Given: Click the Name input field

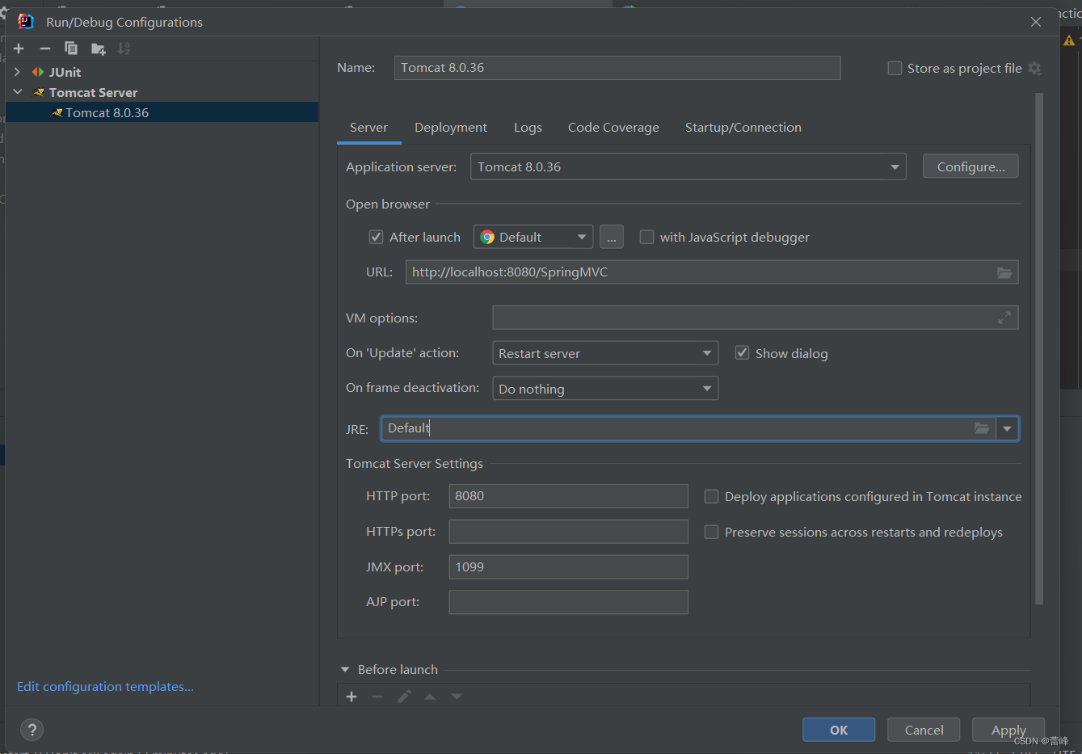Looking at the screenshot, I should tap(617, 68).
